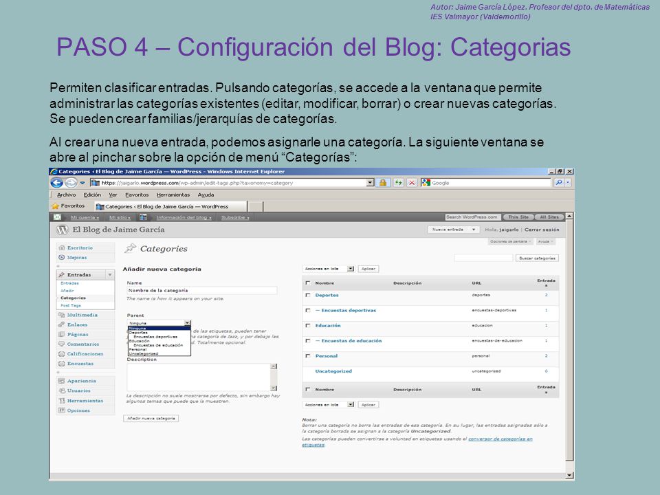This screenshot has width=660, height=495.
Task: Click in the Name category input field
Action: (x=202, y=290)
